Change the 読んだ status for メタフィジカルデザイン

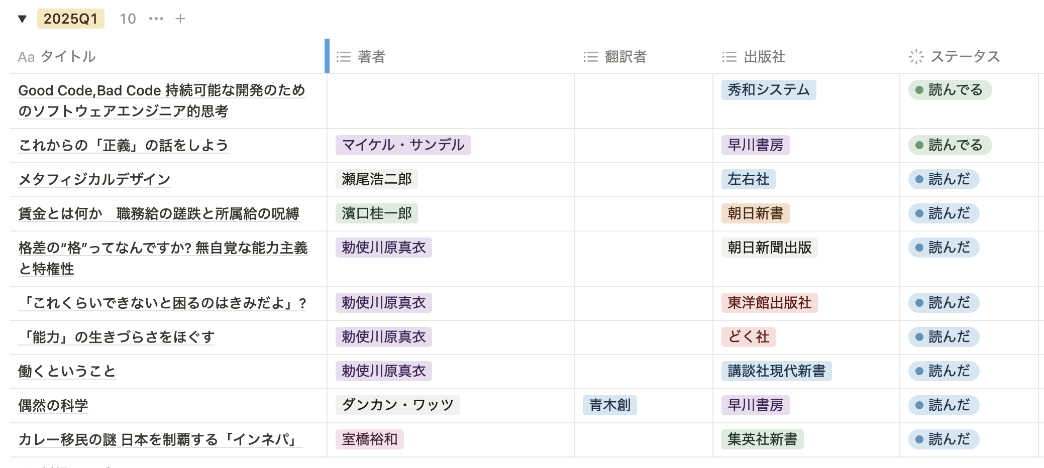(944, 179)
